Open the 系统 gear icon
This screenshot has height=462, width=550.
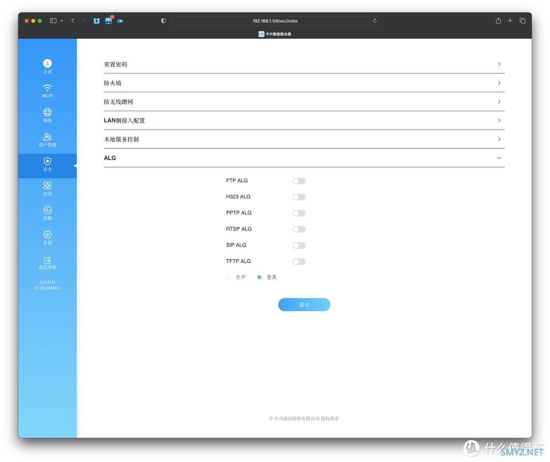tap(47, 235)
